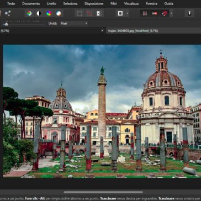Apply Auto White Balance icon

click(x=59, y=13)
